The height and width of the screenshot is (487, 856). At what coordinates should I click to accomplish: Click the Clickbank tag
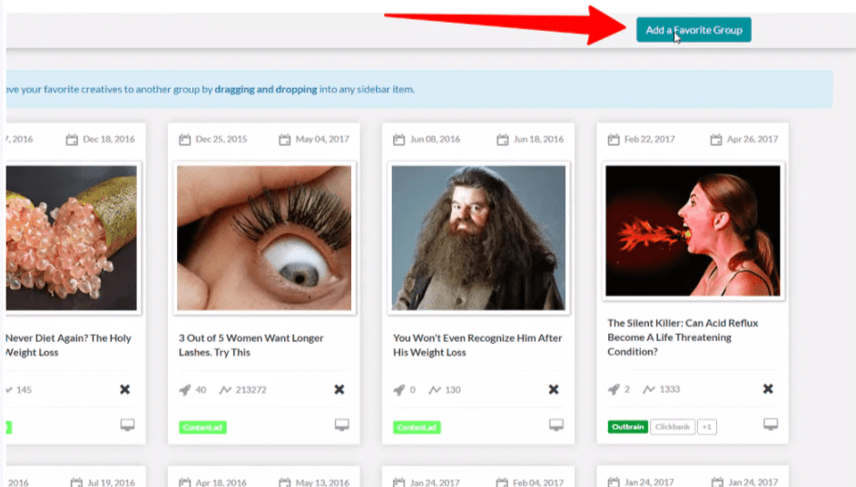click(x=673, y=426)
